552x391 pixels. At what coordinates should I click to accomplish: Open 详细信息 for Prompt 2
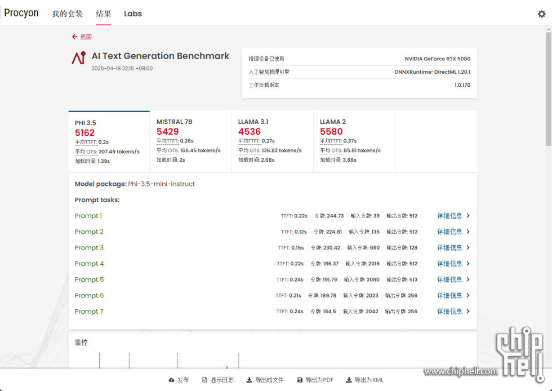(449, 232)
